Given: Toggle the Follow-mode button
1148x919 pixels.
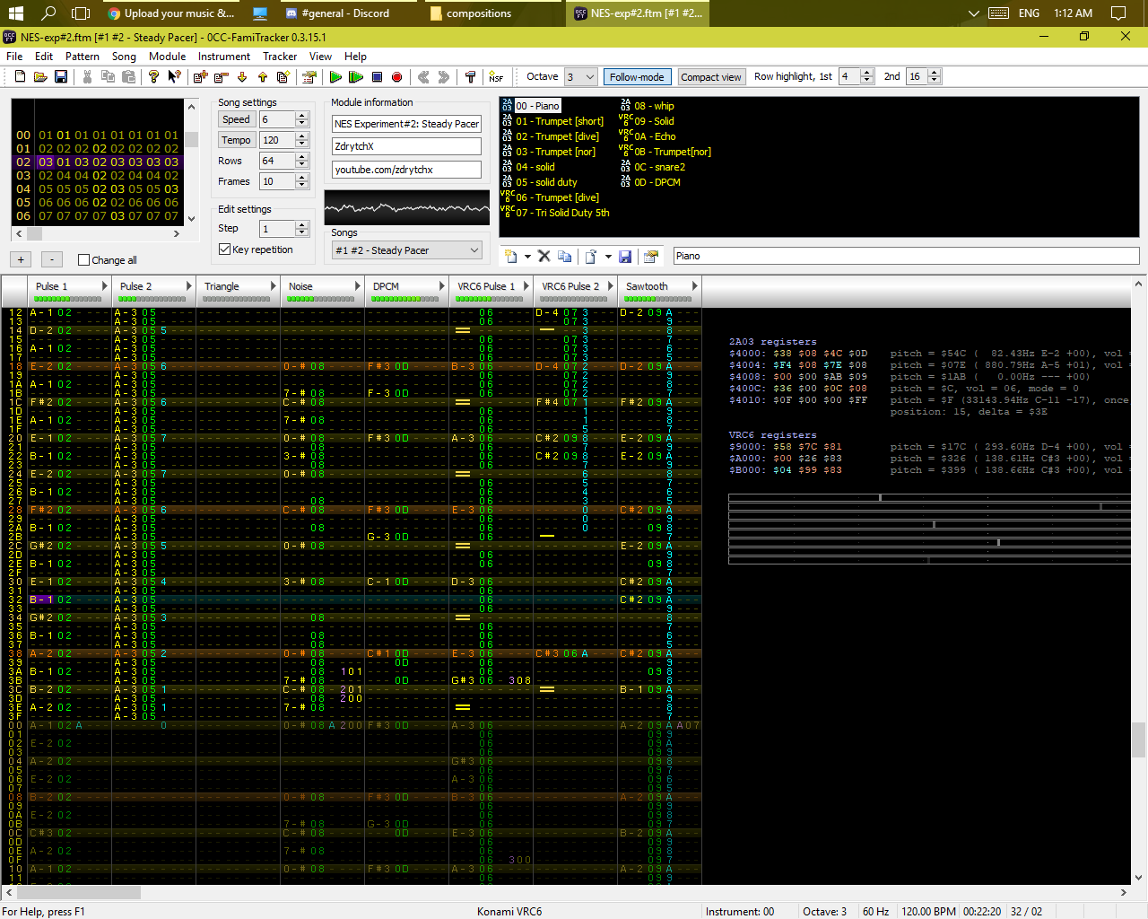Looking at the screenshot, I should pos(637,77).
